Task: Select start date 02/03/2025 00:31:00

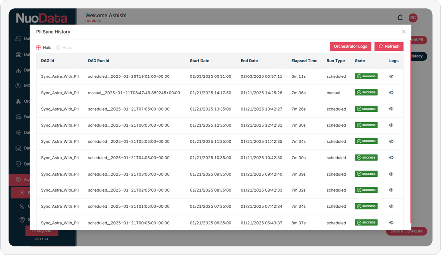Action: [x=211, y=76]
